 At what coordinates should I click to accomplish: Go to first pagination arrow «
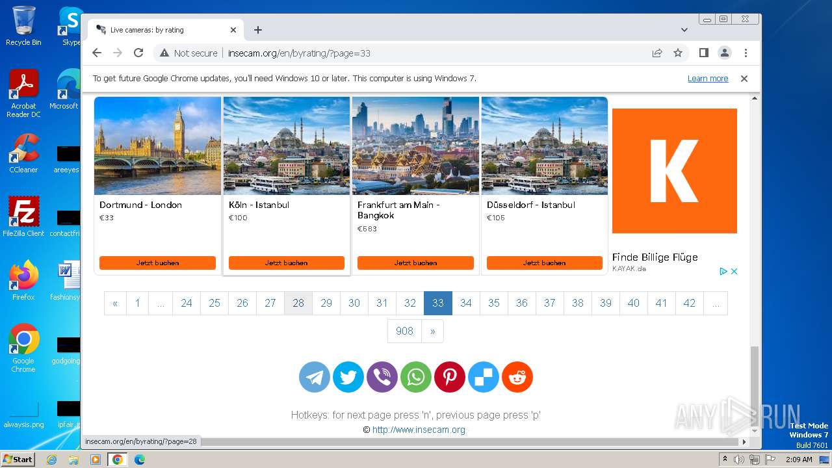click(115, 303)
